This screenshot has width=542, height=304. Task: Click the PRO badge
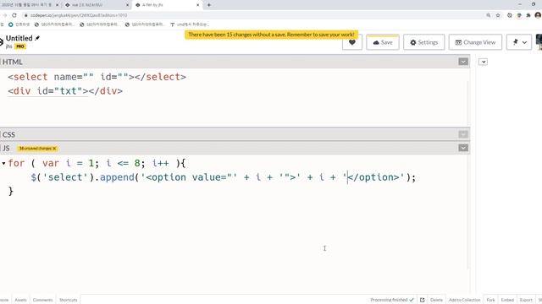coord(20,46)
